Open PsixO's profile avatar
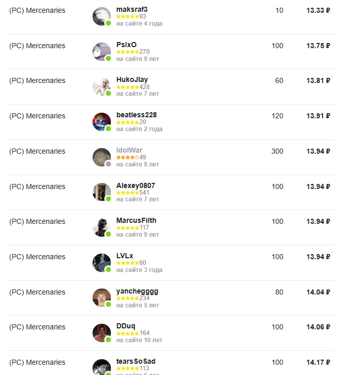The image size is (340, 375). tap(101, 52)
